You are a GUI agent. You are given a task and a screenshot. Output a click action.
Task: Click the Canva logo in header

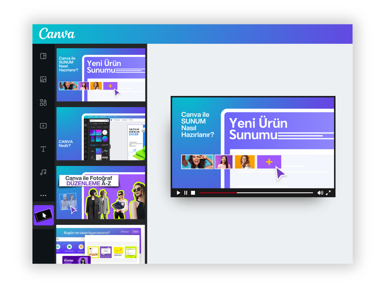point(57,34)
